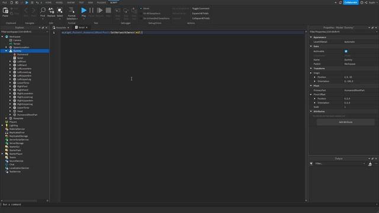The height and width of the screenshot is (213, 379).
Task: Collapse the Transform properties section
Action: (x=311, y=69)
